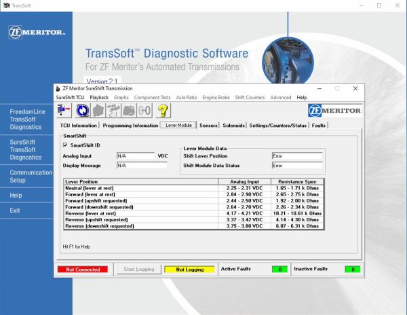Switch to the TCU Information tab
This screenshot has height=315, width=407.
79,126
